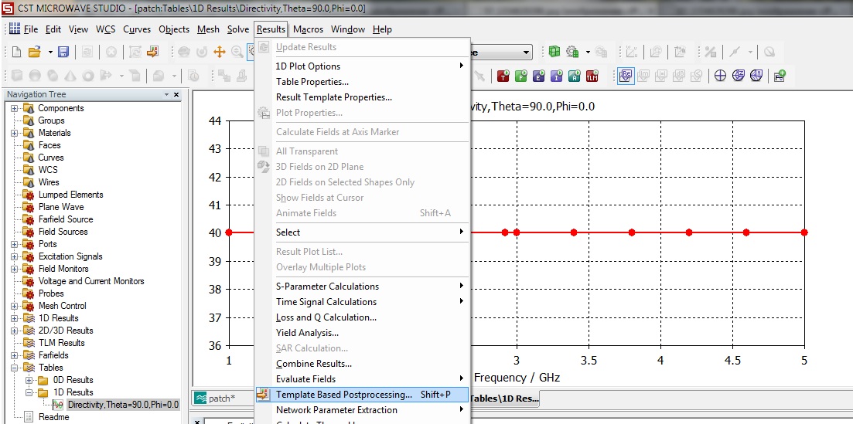Switch plot to polar view icon
This screenshot has height=424, width=853.
[x=720, y=76]
